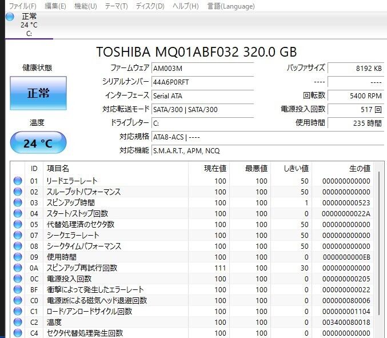Select threshold value 30
Image resolution: width=387 pixels, height=338 pixels.
coord(304,268)
